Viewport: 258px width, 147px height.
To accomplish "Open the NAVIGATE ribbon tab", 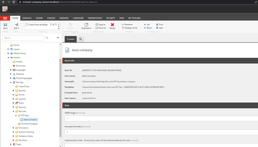I will coord(27,18).
